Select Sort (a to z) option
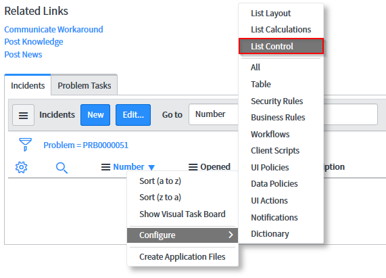This screenshot has height=278, width=386. (160, 181)
